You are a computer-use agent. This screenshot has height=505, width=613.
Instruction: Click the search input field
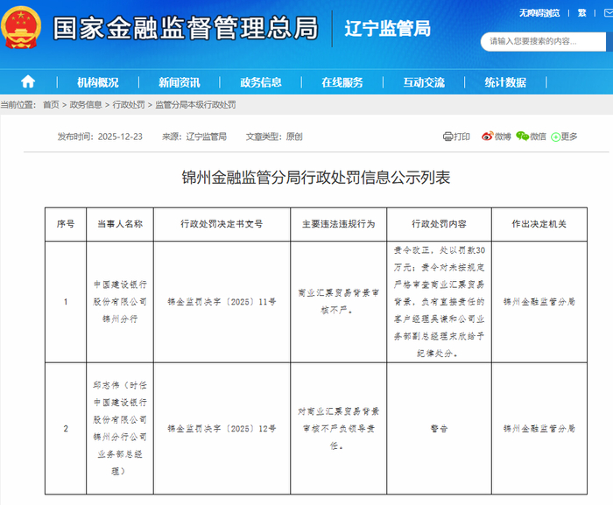(543, 41)
